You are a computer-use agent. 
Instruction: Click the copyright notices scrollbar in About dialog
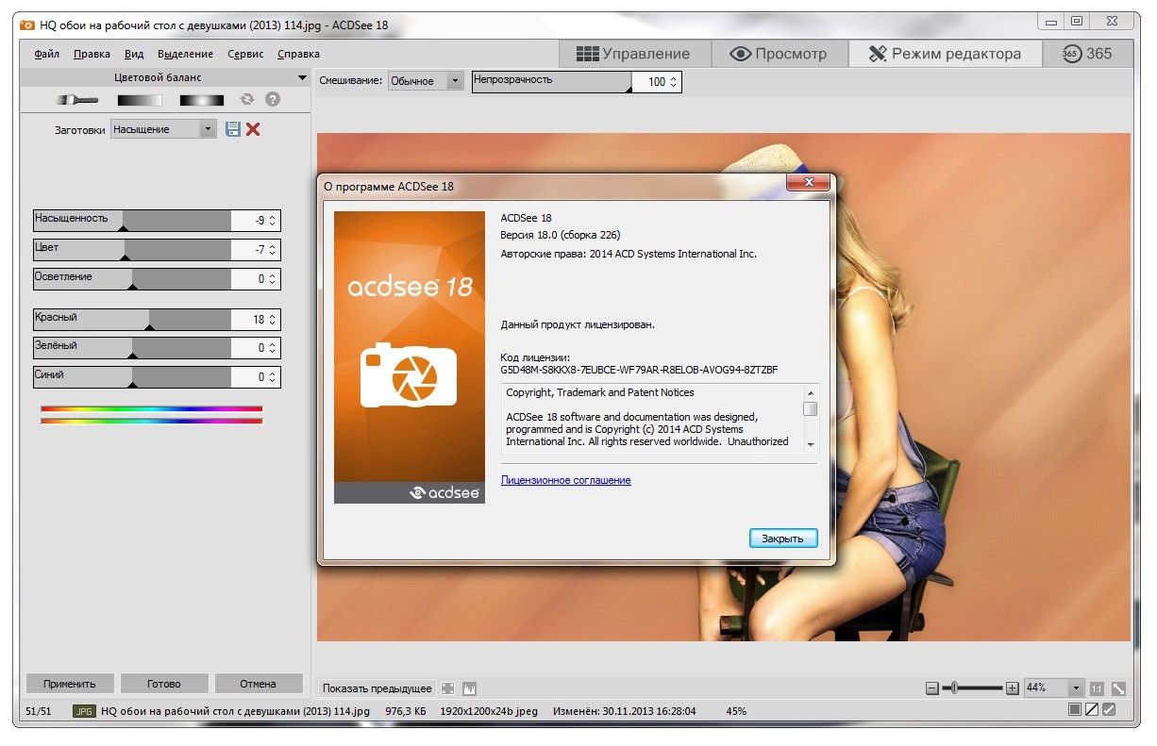tap(810, 419)
